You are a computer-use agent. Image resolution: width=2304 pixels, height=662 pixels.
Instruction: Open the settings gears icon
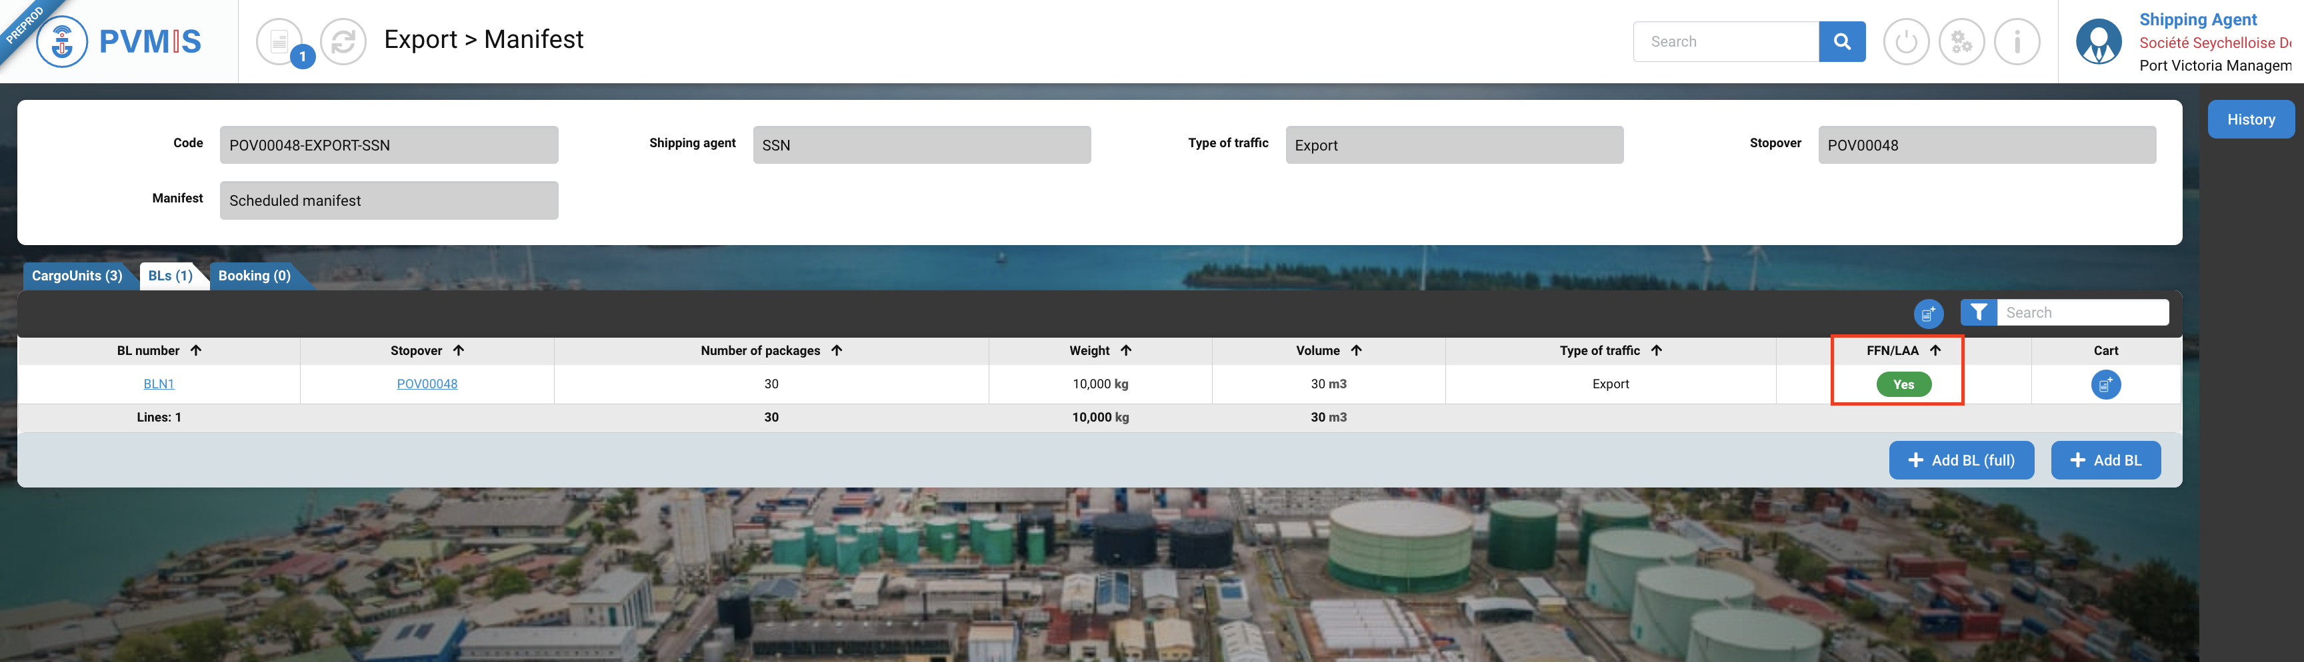(x=1961, y=41)
